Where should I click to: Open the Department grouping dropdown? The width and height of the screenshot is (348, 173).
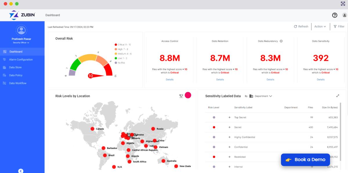coord(261,96)
